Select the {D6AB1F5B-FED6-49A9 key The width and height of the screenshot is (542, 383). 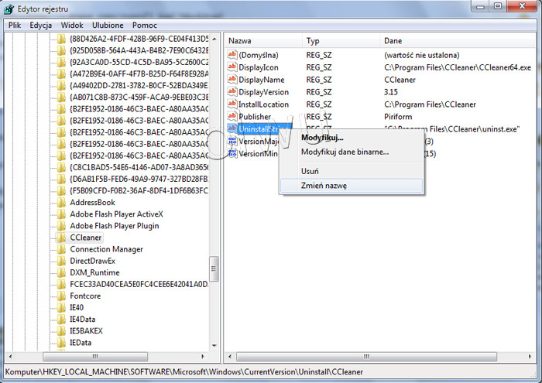[139, 179]
